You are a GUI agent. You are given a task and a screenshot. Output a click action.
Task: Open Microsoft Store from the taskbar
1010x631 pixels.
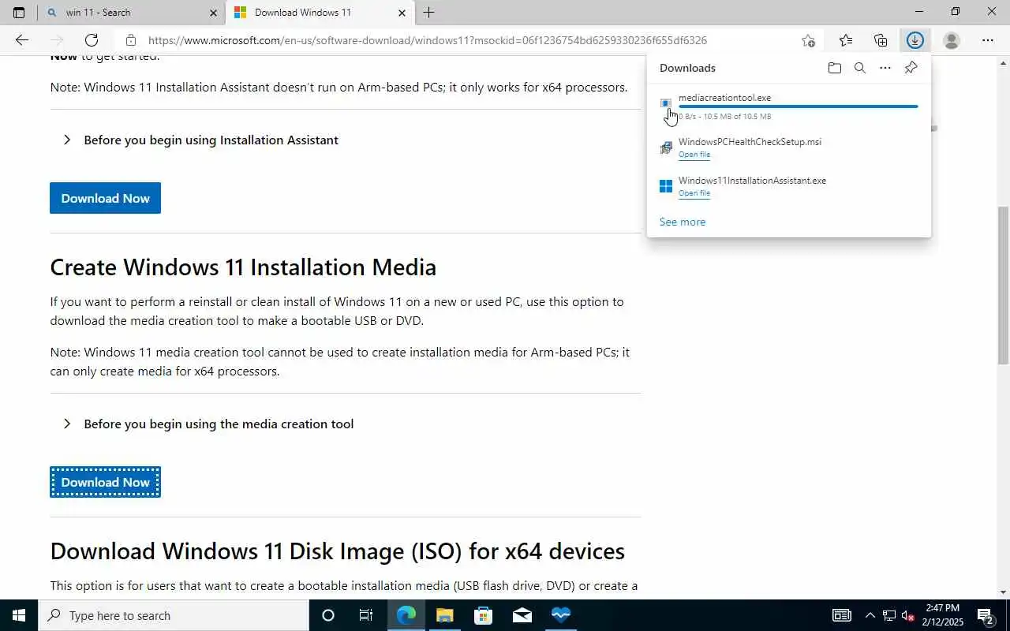coord(483,615)
